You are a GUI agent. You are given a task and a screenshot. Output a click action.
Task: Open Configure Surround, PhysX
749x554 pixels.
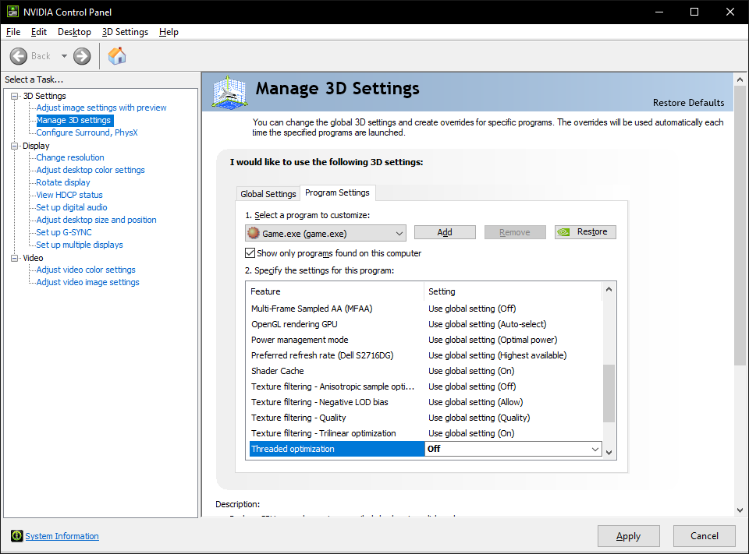point(87,132)
